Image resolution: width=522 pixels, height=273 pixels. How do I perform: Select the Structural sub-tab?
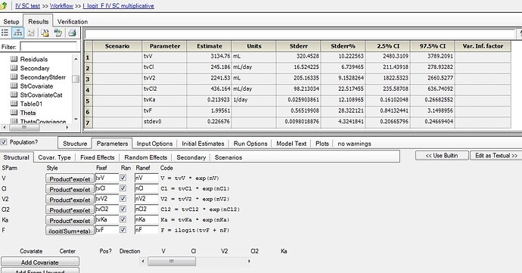click(17, 157)
